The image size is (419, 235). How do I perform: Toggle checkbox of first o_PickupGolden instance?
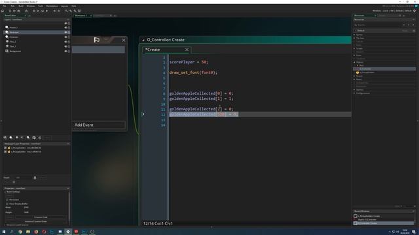tap(5, 148)
